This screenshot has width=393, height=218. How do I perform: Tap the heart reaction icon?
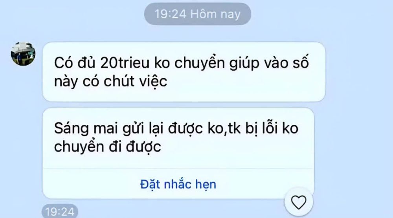pos(299,202)
